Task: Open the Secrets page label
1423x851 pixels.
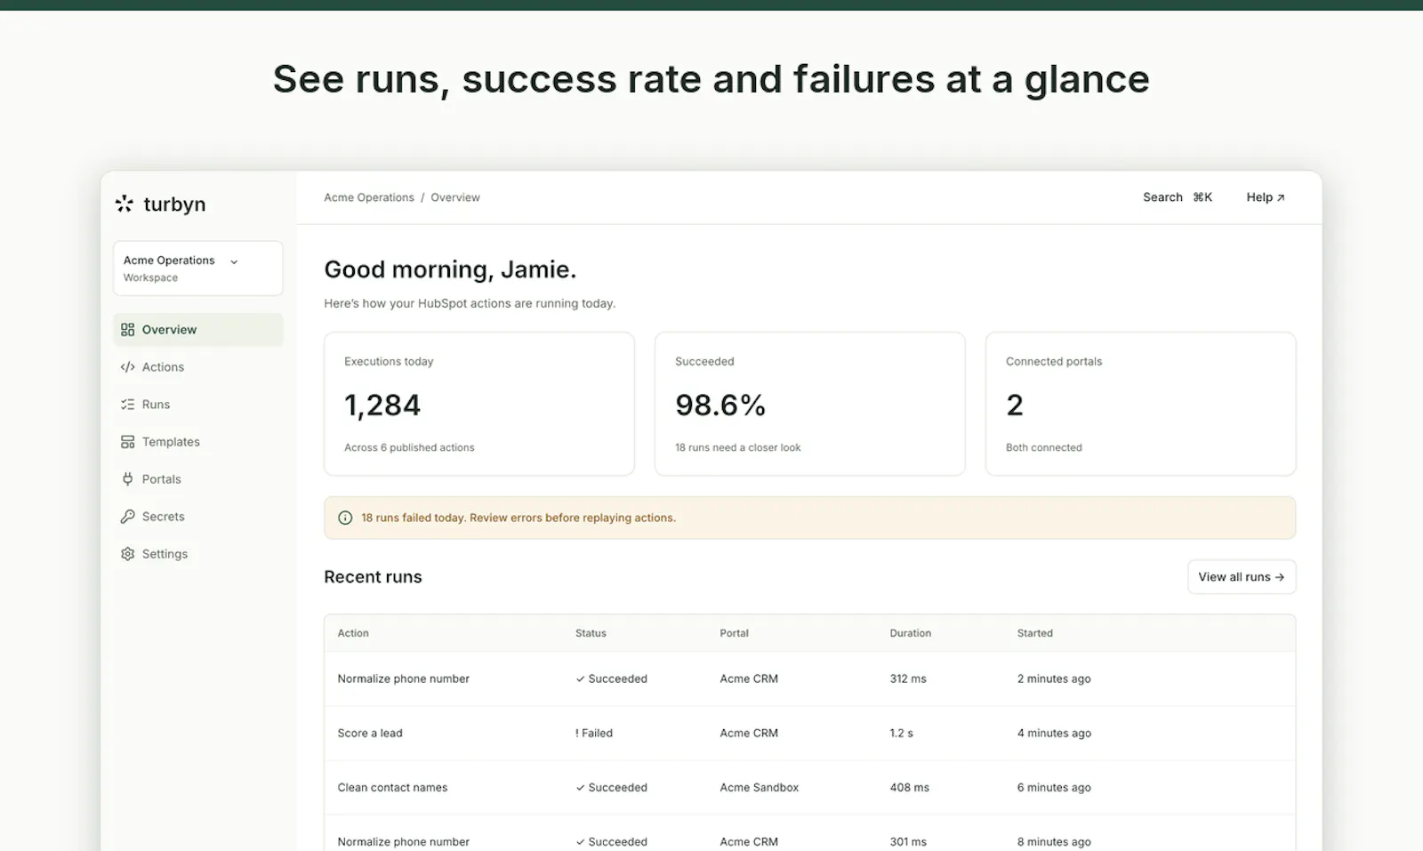Action: pyautogui.click(x=163, y=517)
